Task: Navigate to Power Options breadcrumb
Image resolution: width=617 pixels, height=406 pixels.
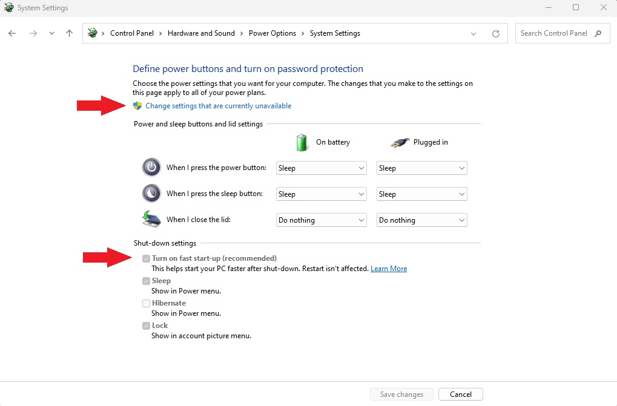Action: click(272, 33)
